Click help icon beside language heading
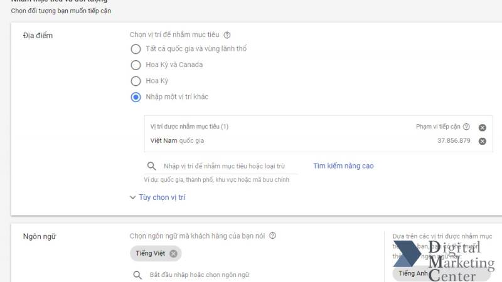This screenshot has height=282, width=502. [x=272, y=236]
